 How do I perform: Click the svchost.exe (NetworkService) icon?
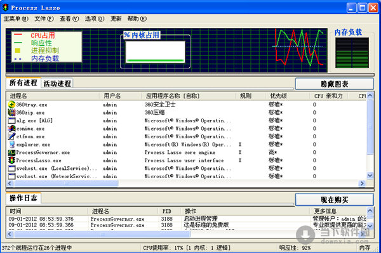11,176
